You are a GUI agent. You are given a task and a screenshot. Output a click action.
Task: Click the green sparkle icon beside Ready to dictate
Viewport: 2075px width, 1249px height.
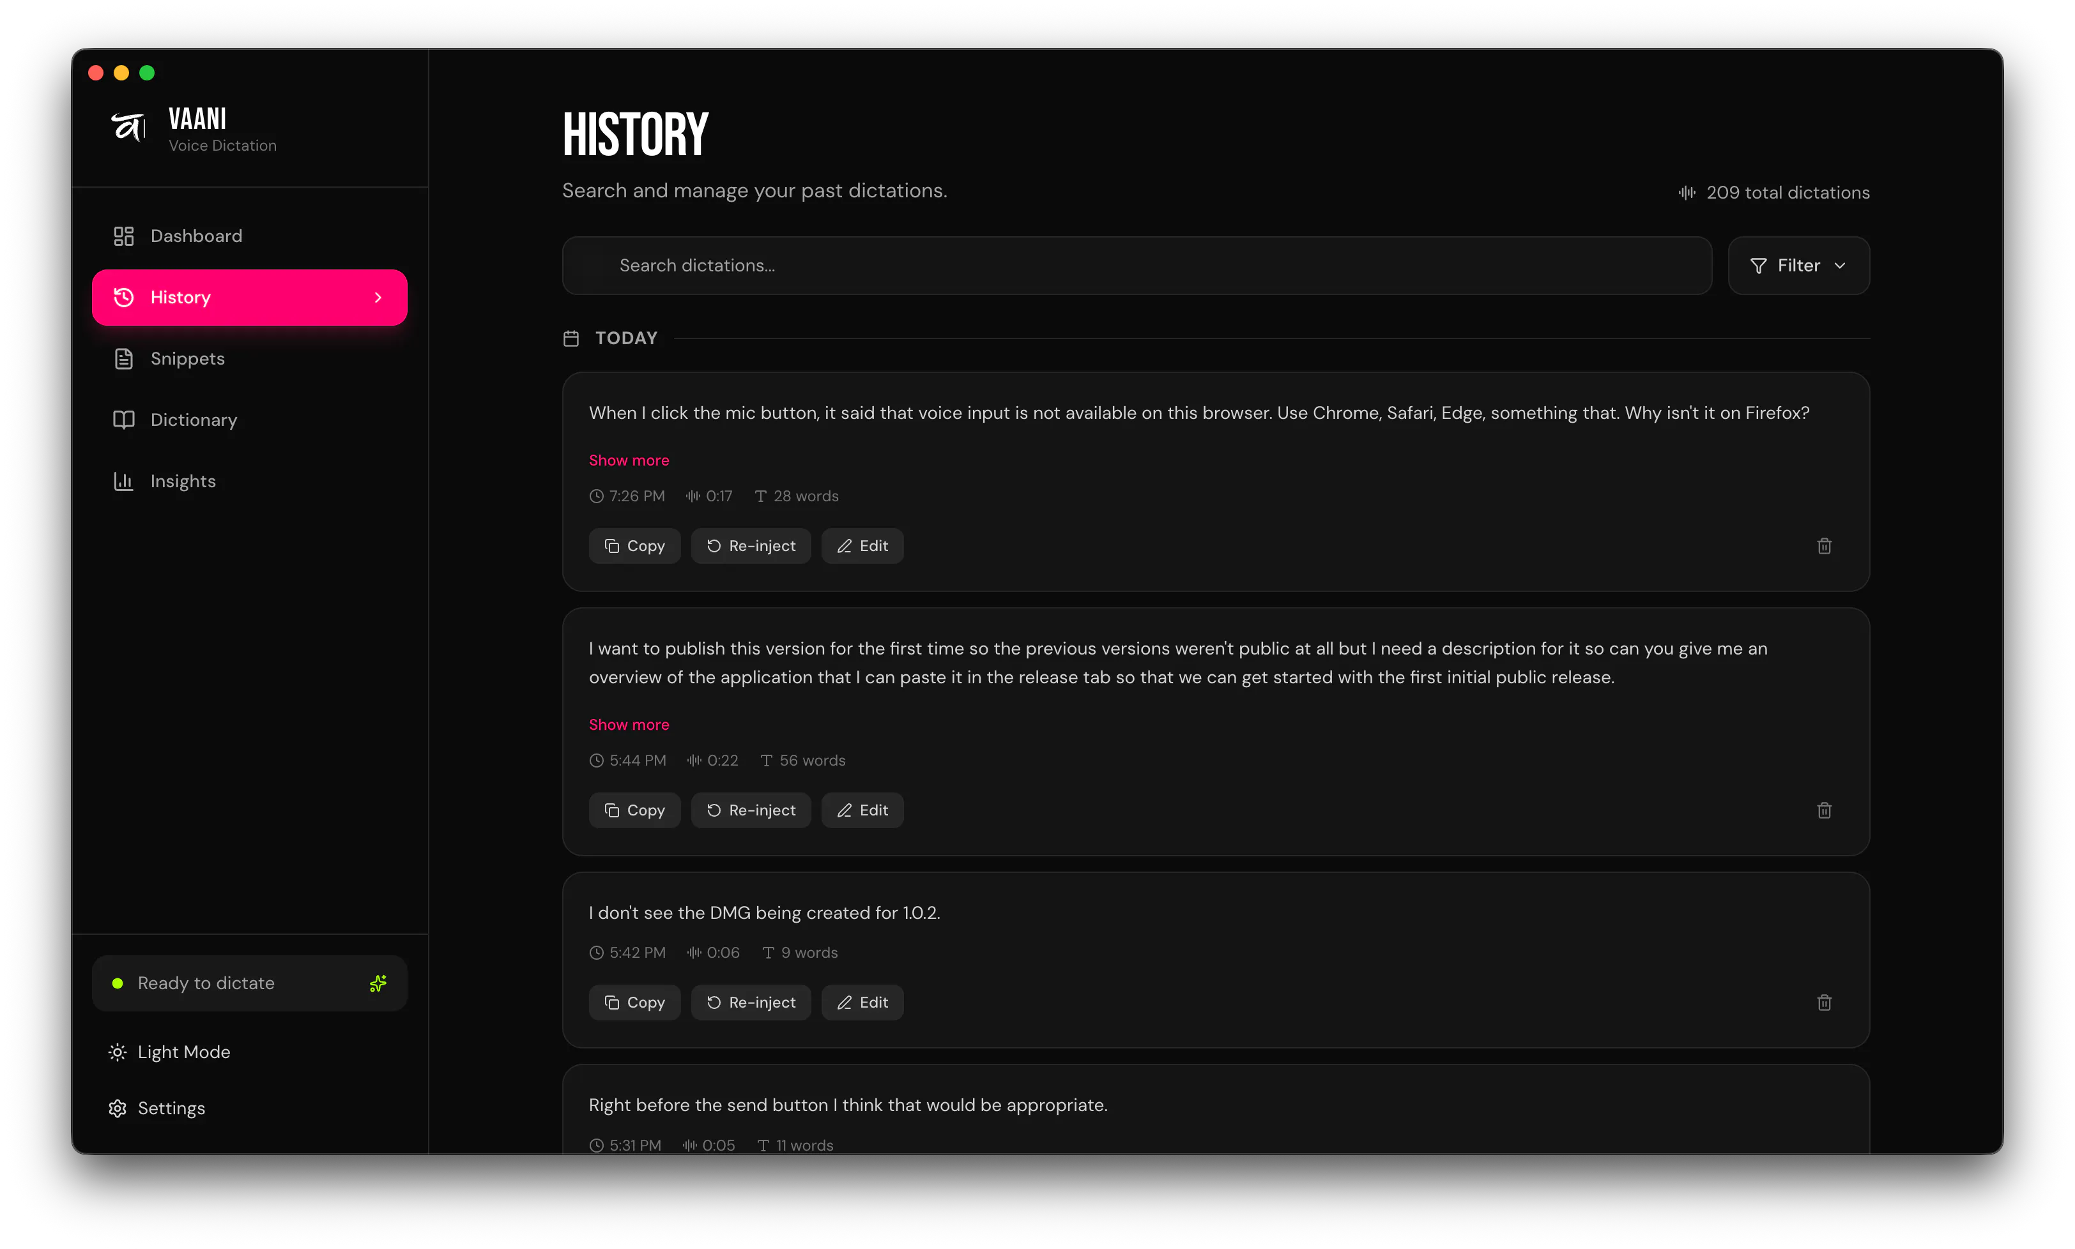tap(378, 982)
